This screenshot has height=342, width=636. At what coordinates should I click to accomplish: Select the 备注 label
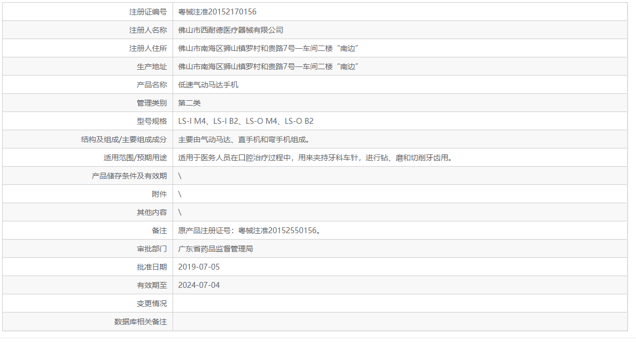160,231
